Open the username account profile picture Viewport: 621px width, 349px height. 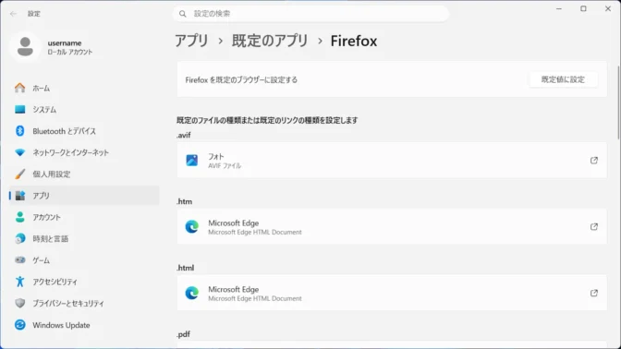[25, 47]
